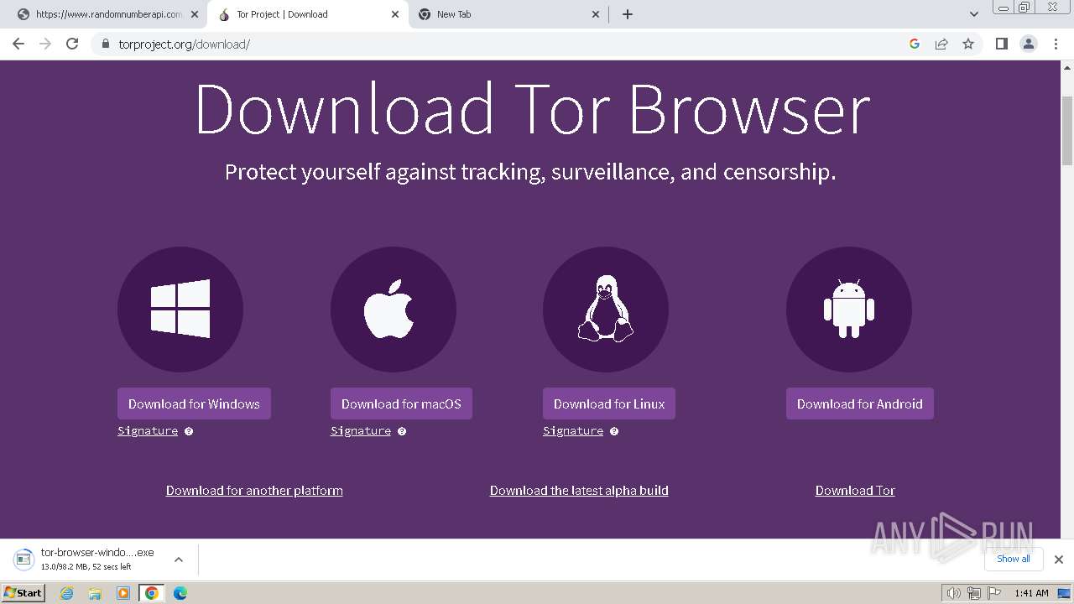Open help icon next to Linux Signature
The height and width of the screenshot is (604, 1074).
tap(614, 431)
